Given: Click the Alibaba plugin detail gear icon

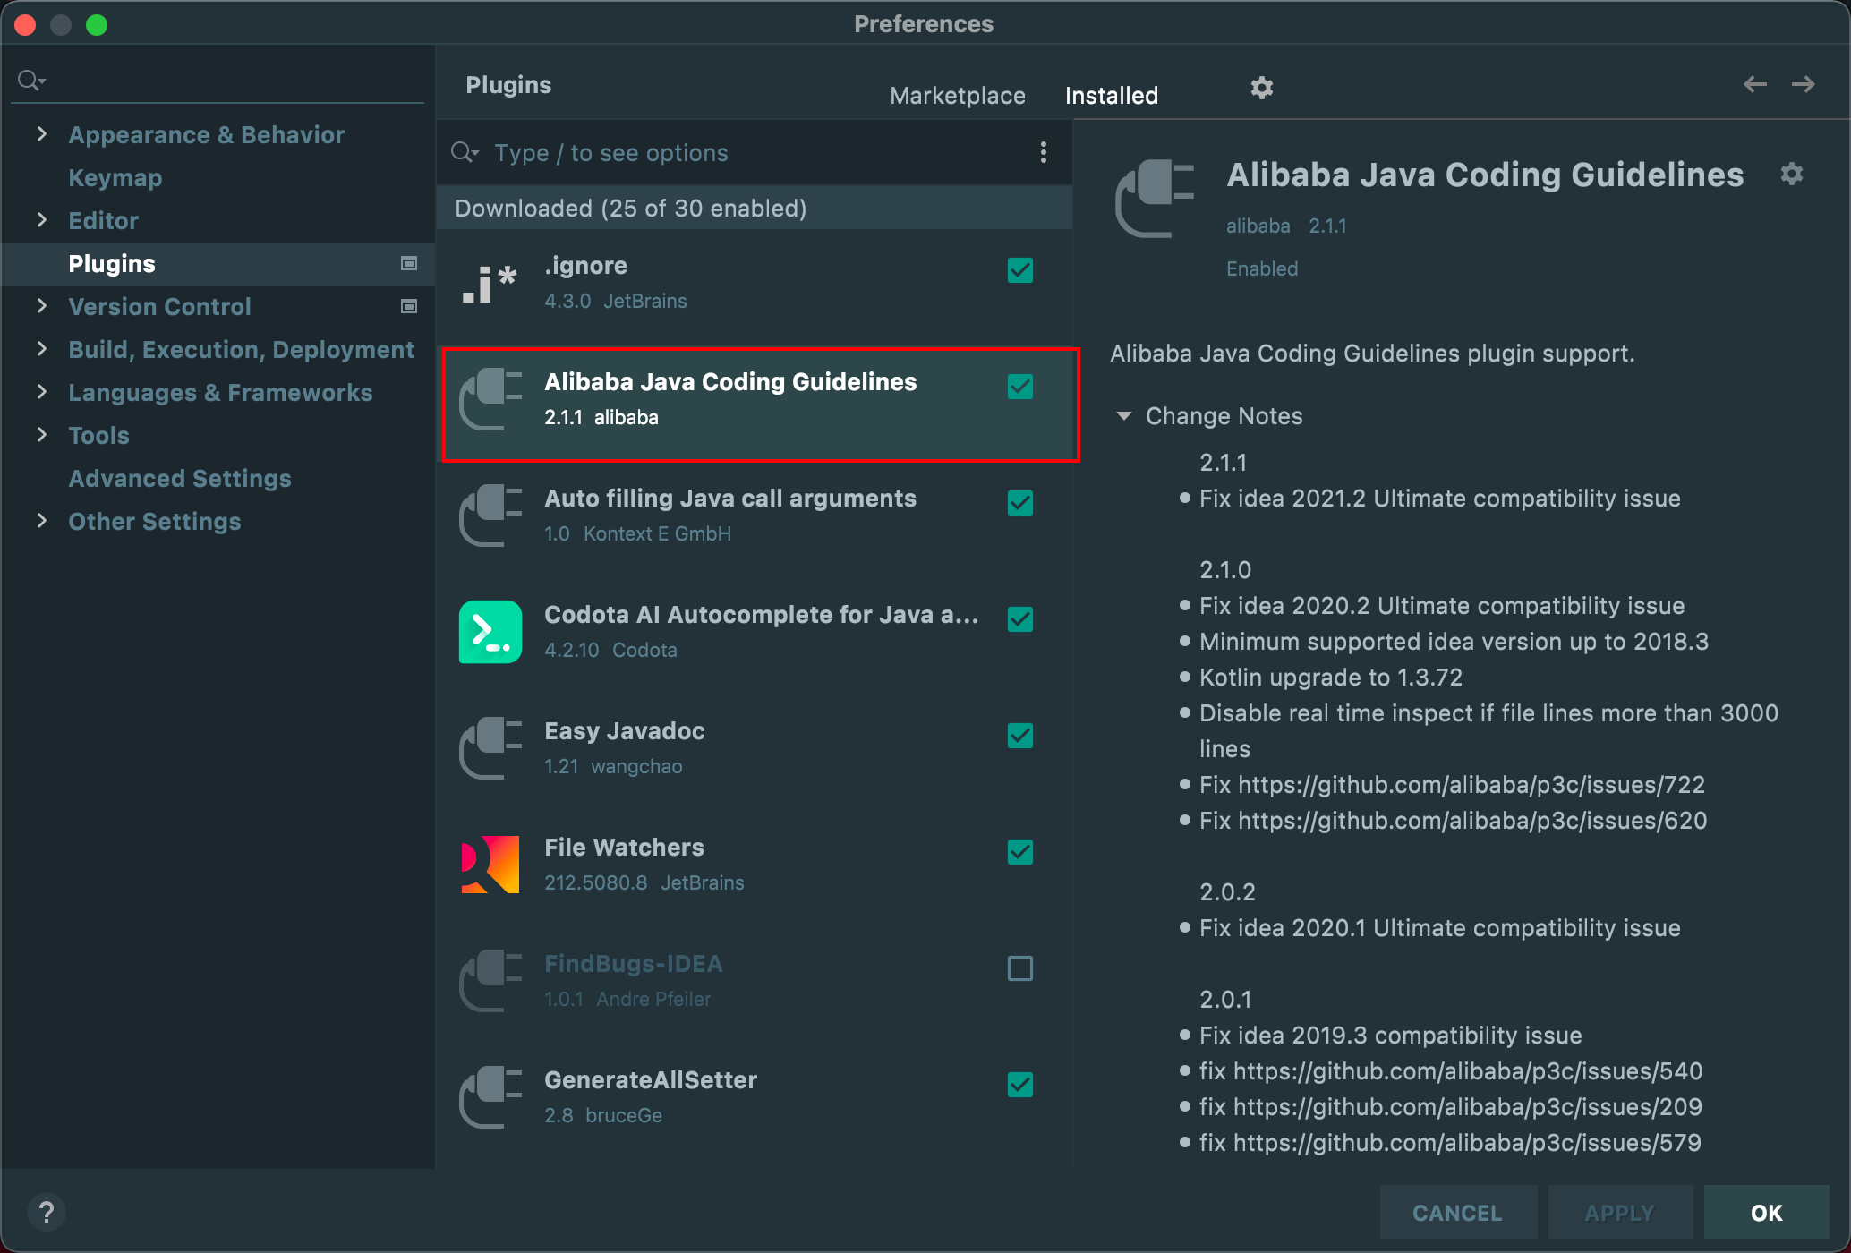Looking at the screenshot, I should [x=1791, y=174].
